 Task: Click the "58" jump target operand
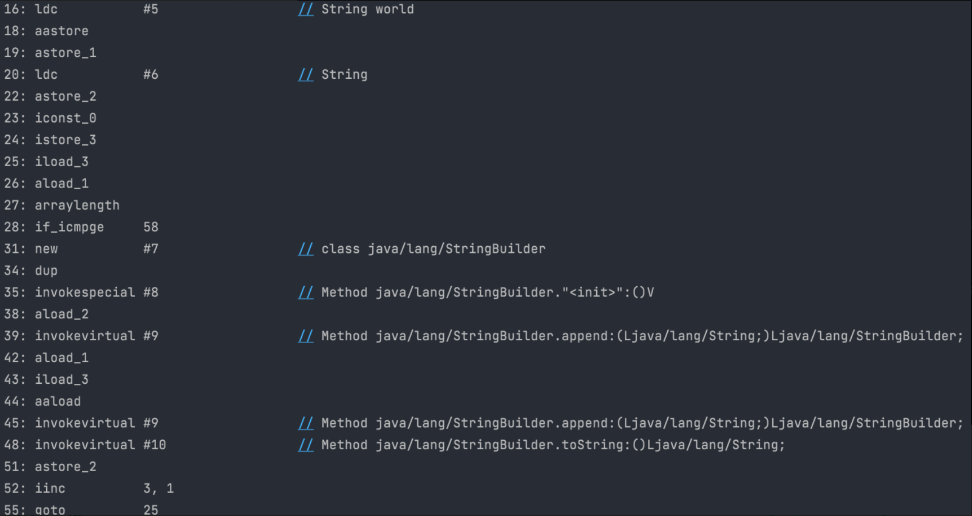pos(151,227)
